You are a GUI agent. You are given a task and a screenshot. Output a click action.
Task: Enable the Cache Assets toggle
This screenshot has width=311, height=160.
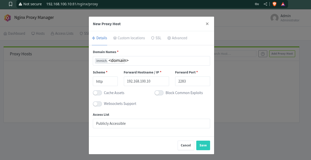pos(97,93)
